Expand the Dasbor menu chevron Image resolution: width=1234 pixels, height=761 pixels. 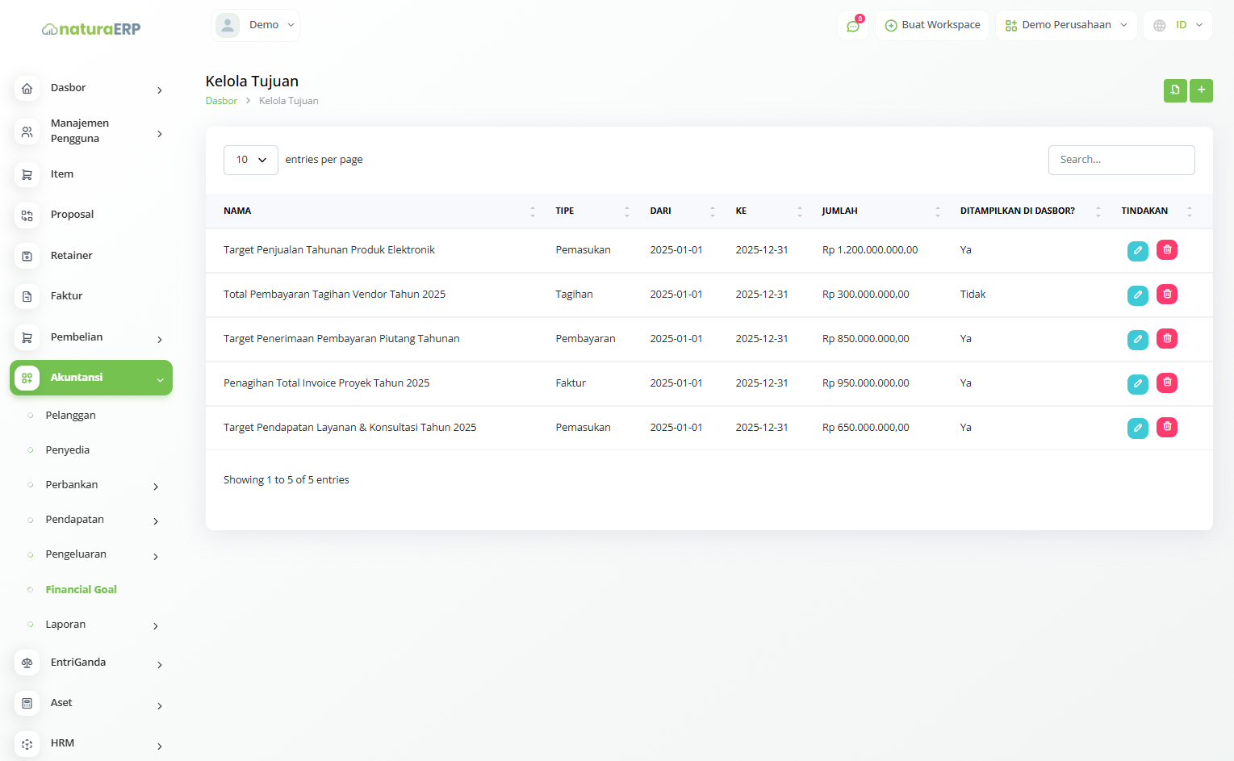(160, 90)
